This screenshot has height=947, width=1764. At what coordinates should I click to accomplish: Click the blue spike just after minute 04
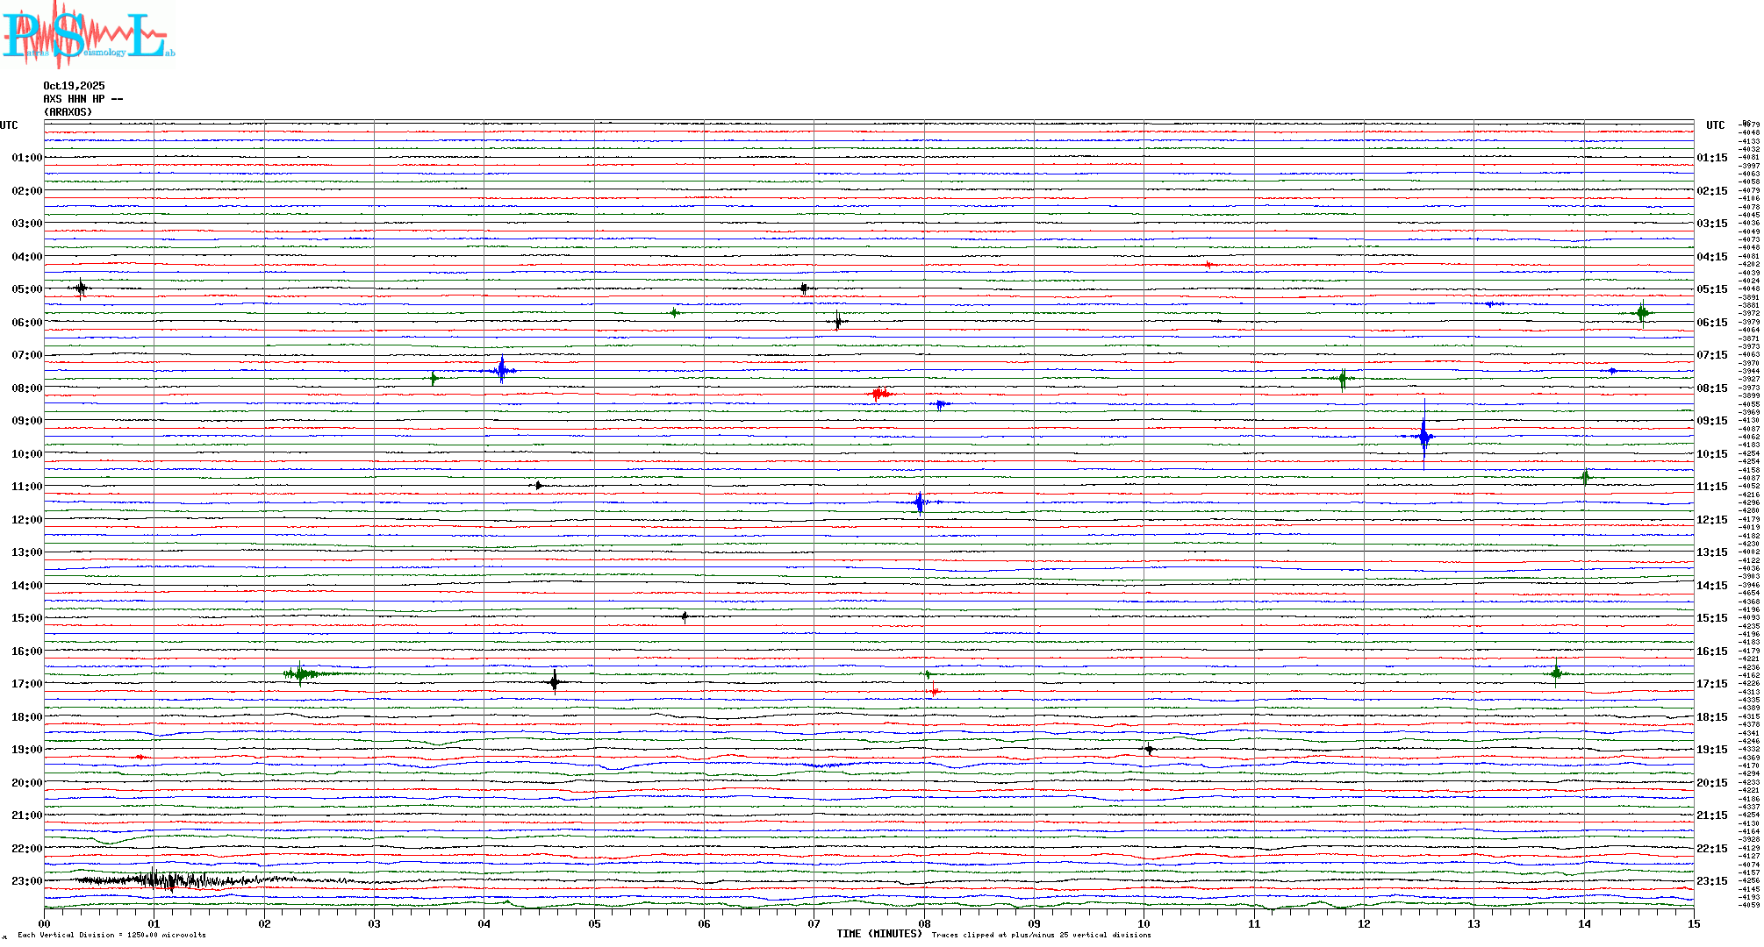click(x=501, y=370)
